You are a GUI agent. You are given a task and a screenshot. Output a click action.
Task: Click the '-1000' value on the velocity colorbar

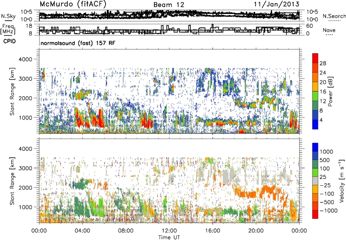(x=328, y=211)
